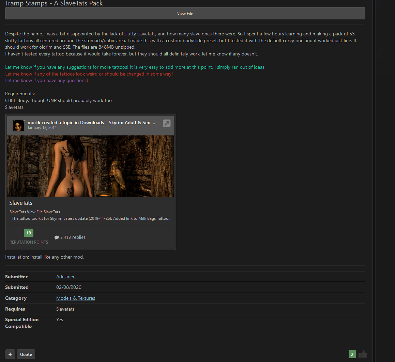395x362 pixels.
Task: Click the purple any questions line
Action: point(47,81)
